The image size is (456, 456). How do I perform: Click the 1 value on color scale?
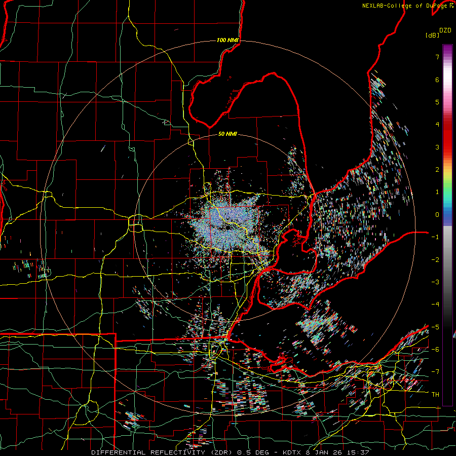437,192
